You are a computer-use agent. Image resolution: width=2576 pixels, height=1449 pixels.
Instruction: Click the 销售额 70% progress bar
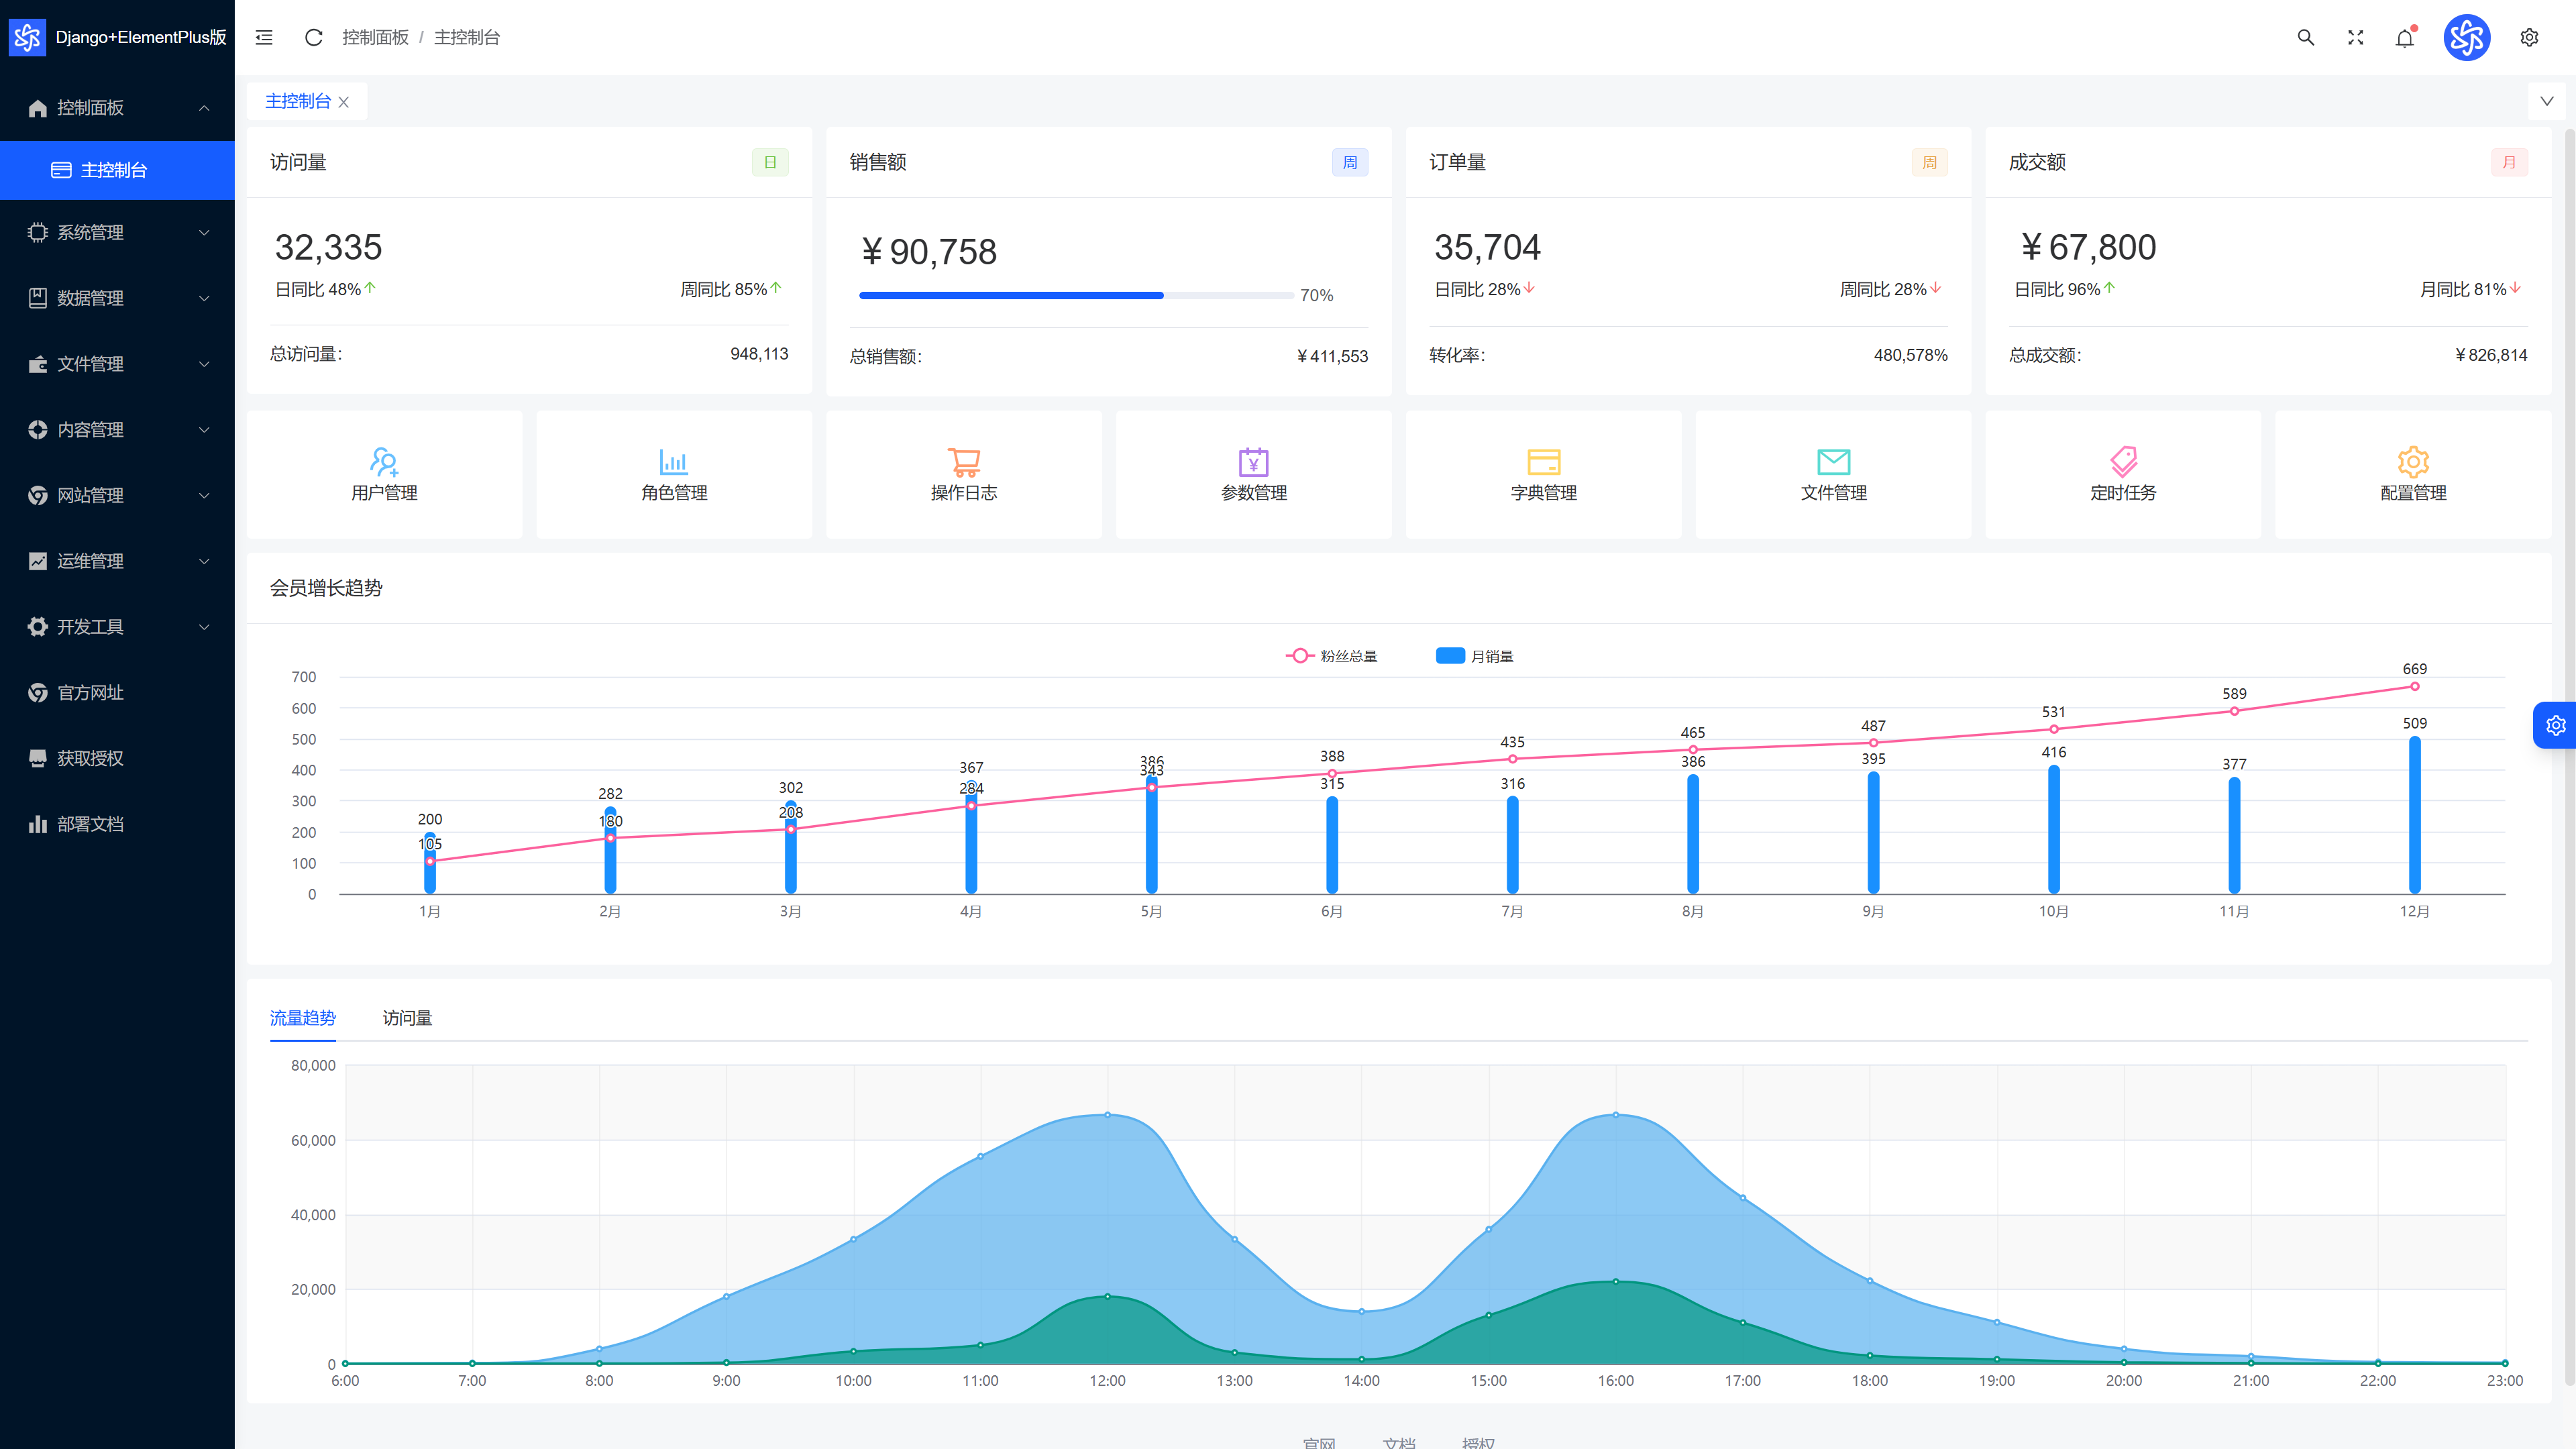[1076, 295]
